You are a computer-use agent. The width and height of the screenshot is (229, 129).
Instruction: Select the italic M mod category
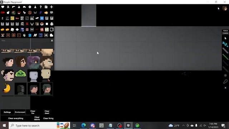tap(35, 35)
